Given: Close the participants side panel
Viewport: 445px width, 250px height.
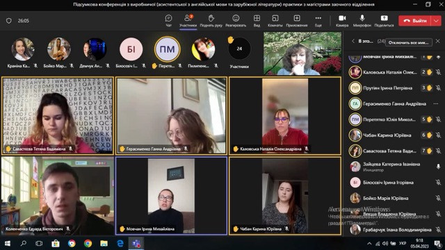Looking at the screenshot, I should (438, 42).
